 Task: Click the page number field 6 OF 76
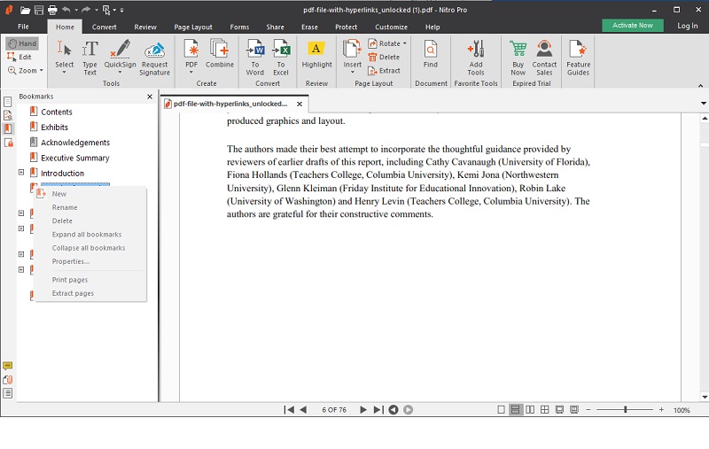click(x=334, y=410)
